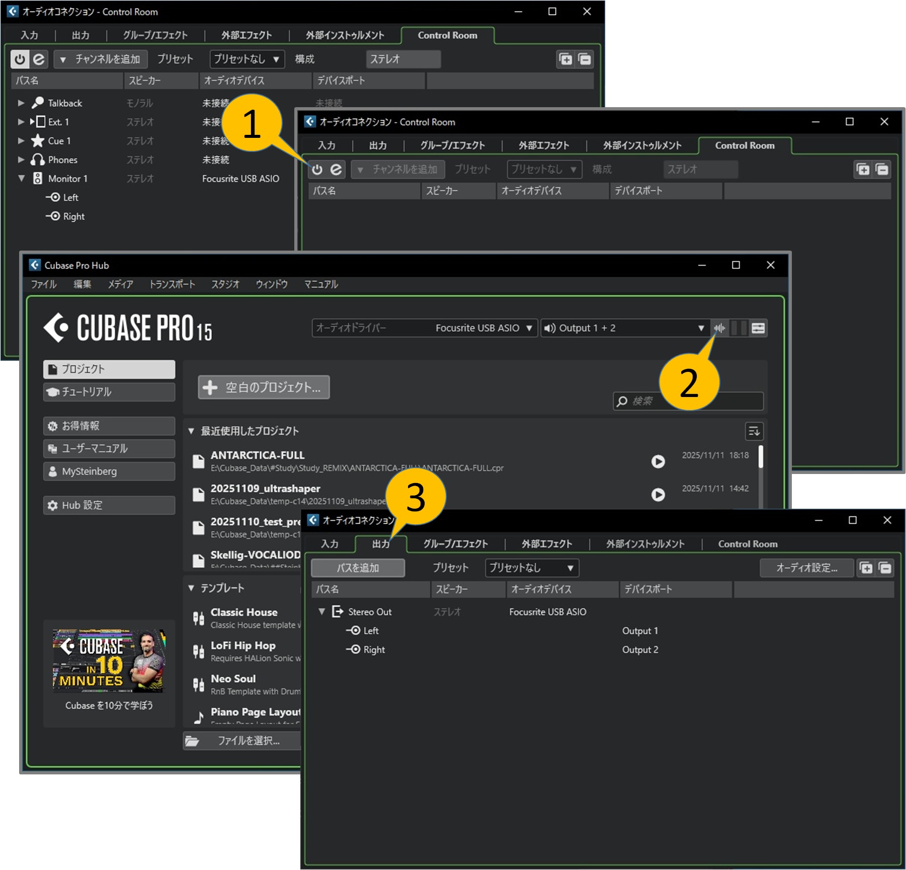Play preview of ANTARCTICA-FULL project
The height and width of the screenshot is (870, 906).
click(x=657, y=461)
